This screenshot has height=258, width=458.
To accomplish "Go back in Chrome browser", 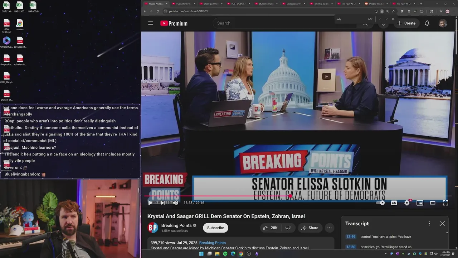I will click(x=145, y=11).
